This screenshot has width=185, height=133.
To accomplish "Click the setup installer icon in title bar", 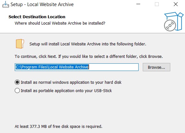I will [x=5, y=4].
